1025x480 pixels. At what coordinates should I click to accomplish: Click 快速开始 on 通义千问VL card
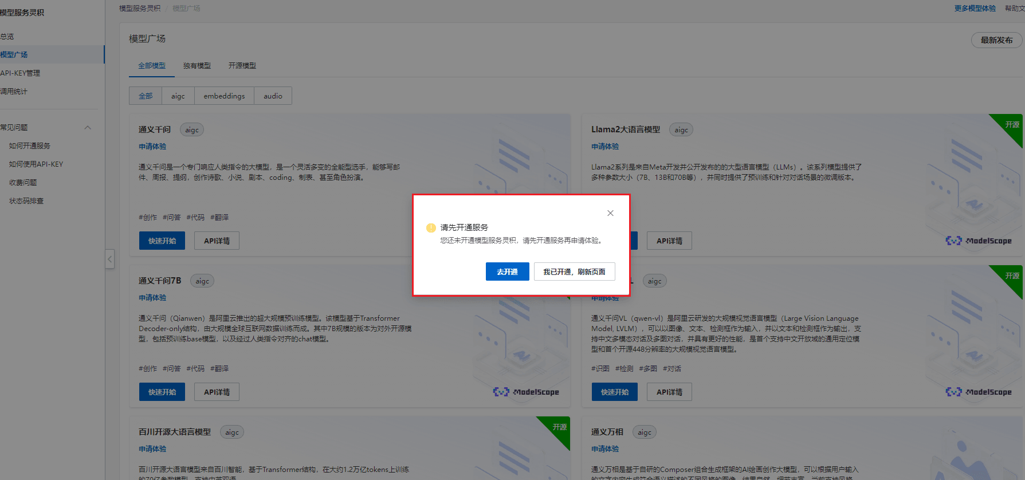615,392
